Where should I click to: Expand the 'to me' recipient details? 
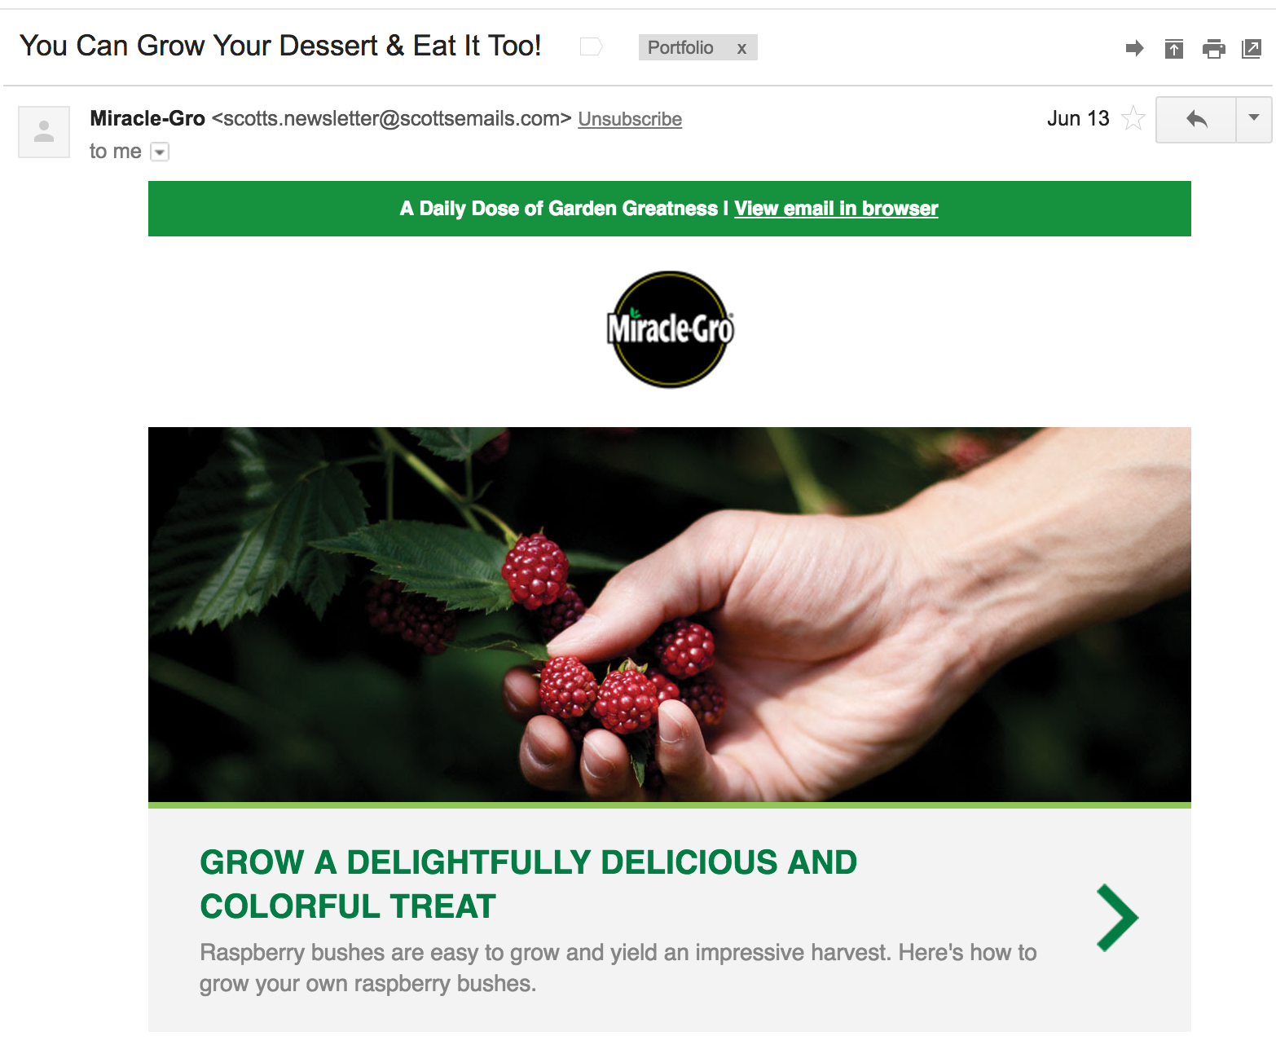click(160, 152)
